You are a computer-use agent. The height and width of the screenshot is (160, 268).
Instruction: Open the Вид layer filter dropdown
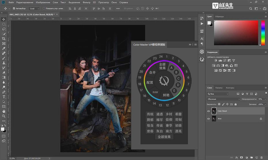pos(218,94)
